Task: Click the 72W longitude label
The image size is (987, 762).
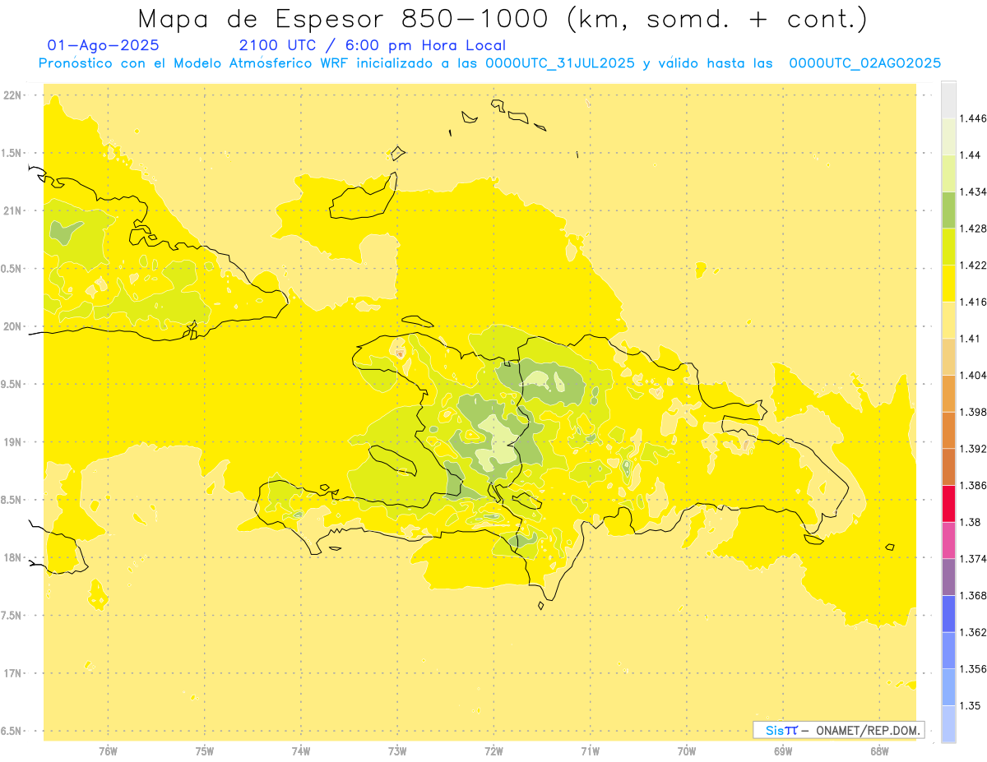Action: click(493, 750)
